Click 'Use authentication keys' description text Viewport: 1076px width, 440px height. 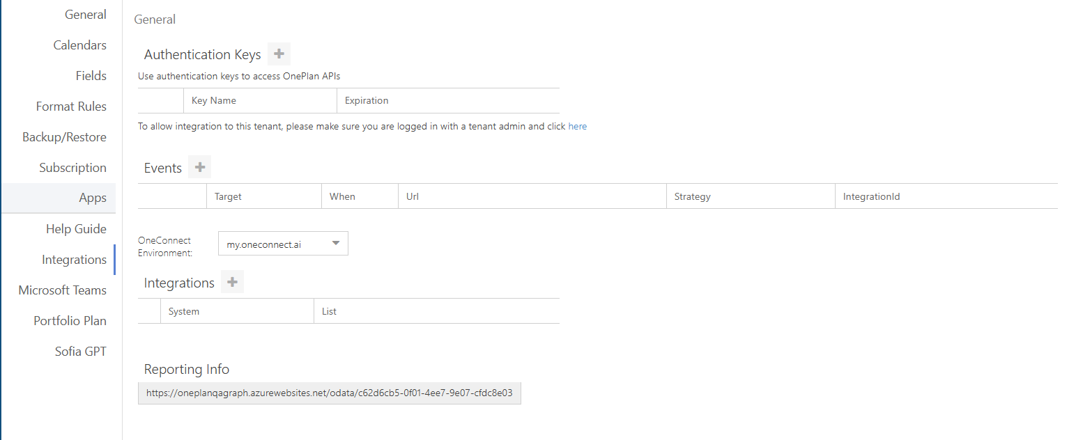pyautogui.click(x=239, y=76)
